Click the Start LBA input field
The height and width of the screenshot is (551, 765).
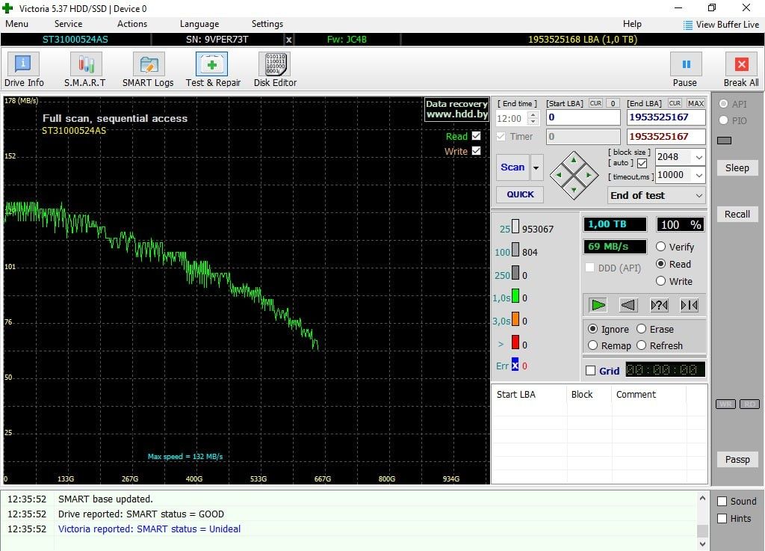tap(583, 117)
